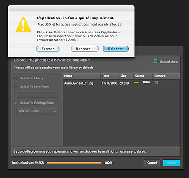
Task: Sort by the Name column header
Action: coord(82,76)
